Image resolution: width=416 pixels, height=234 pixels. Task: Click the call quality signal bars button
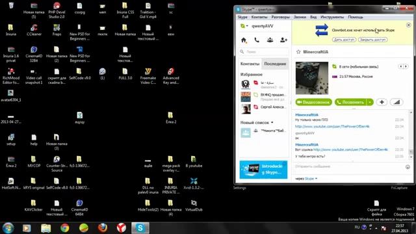click(396, 102)
